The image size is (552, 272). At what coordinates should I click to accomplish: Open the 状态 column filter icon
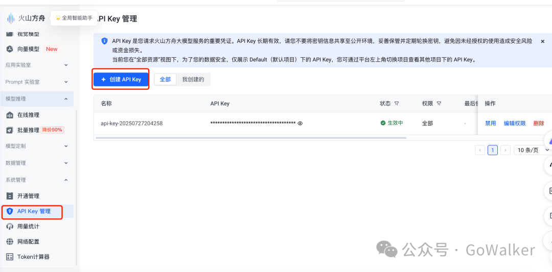point(397,104)
